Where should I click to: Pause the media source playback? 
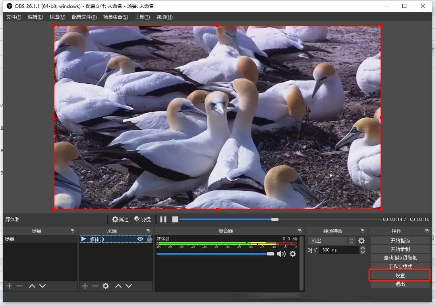tap(163, 219)
